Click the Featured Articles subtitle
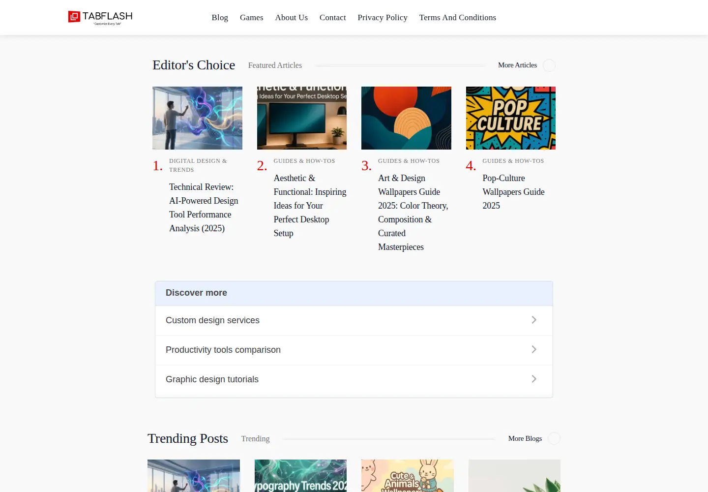Image resolution: width=708 pixels, height=492 pixels. click(275, 65)
